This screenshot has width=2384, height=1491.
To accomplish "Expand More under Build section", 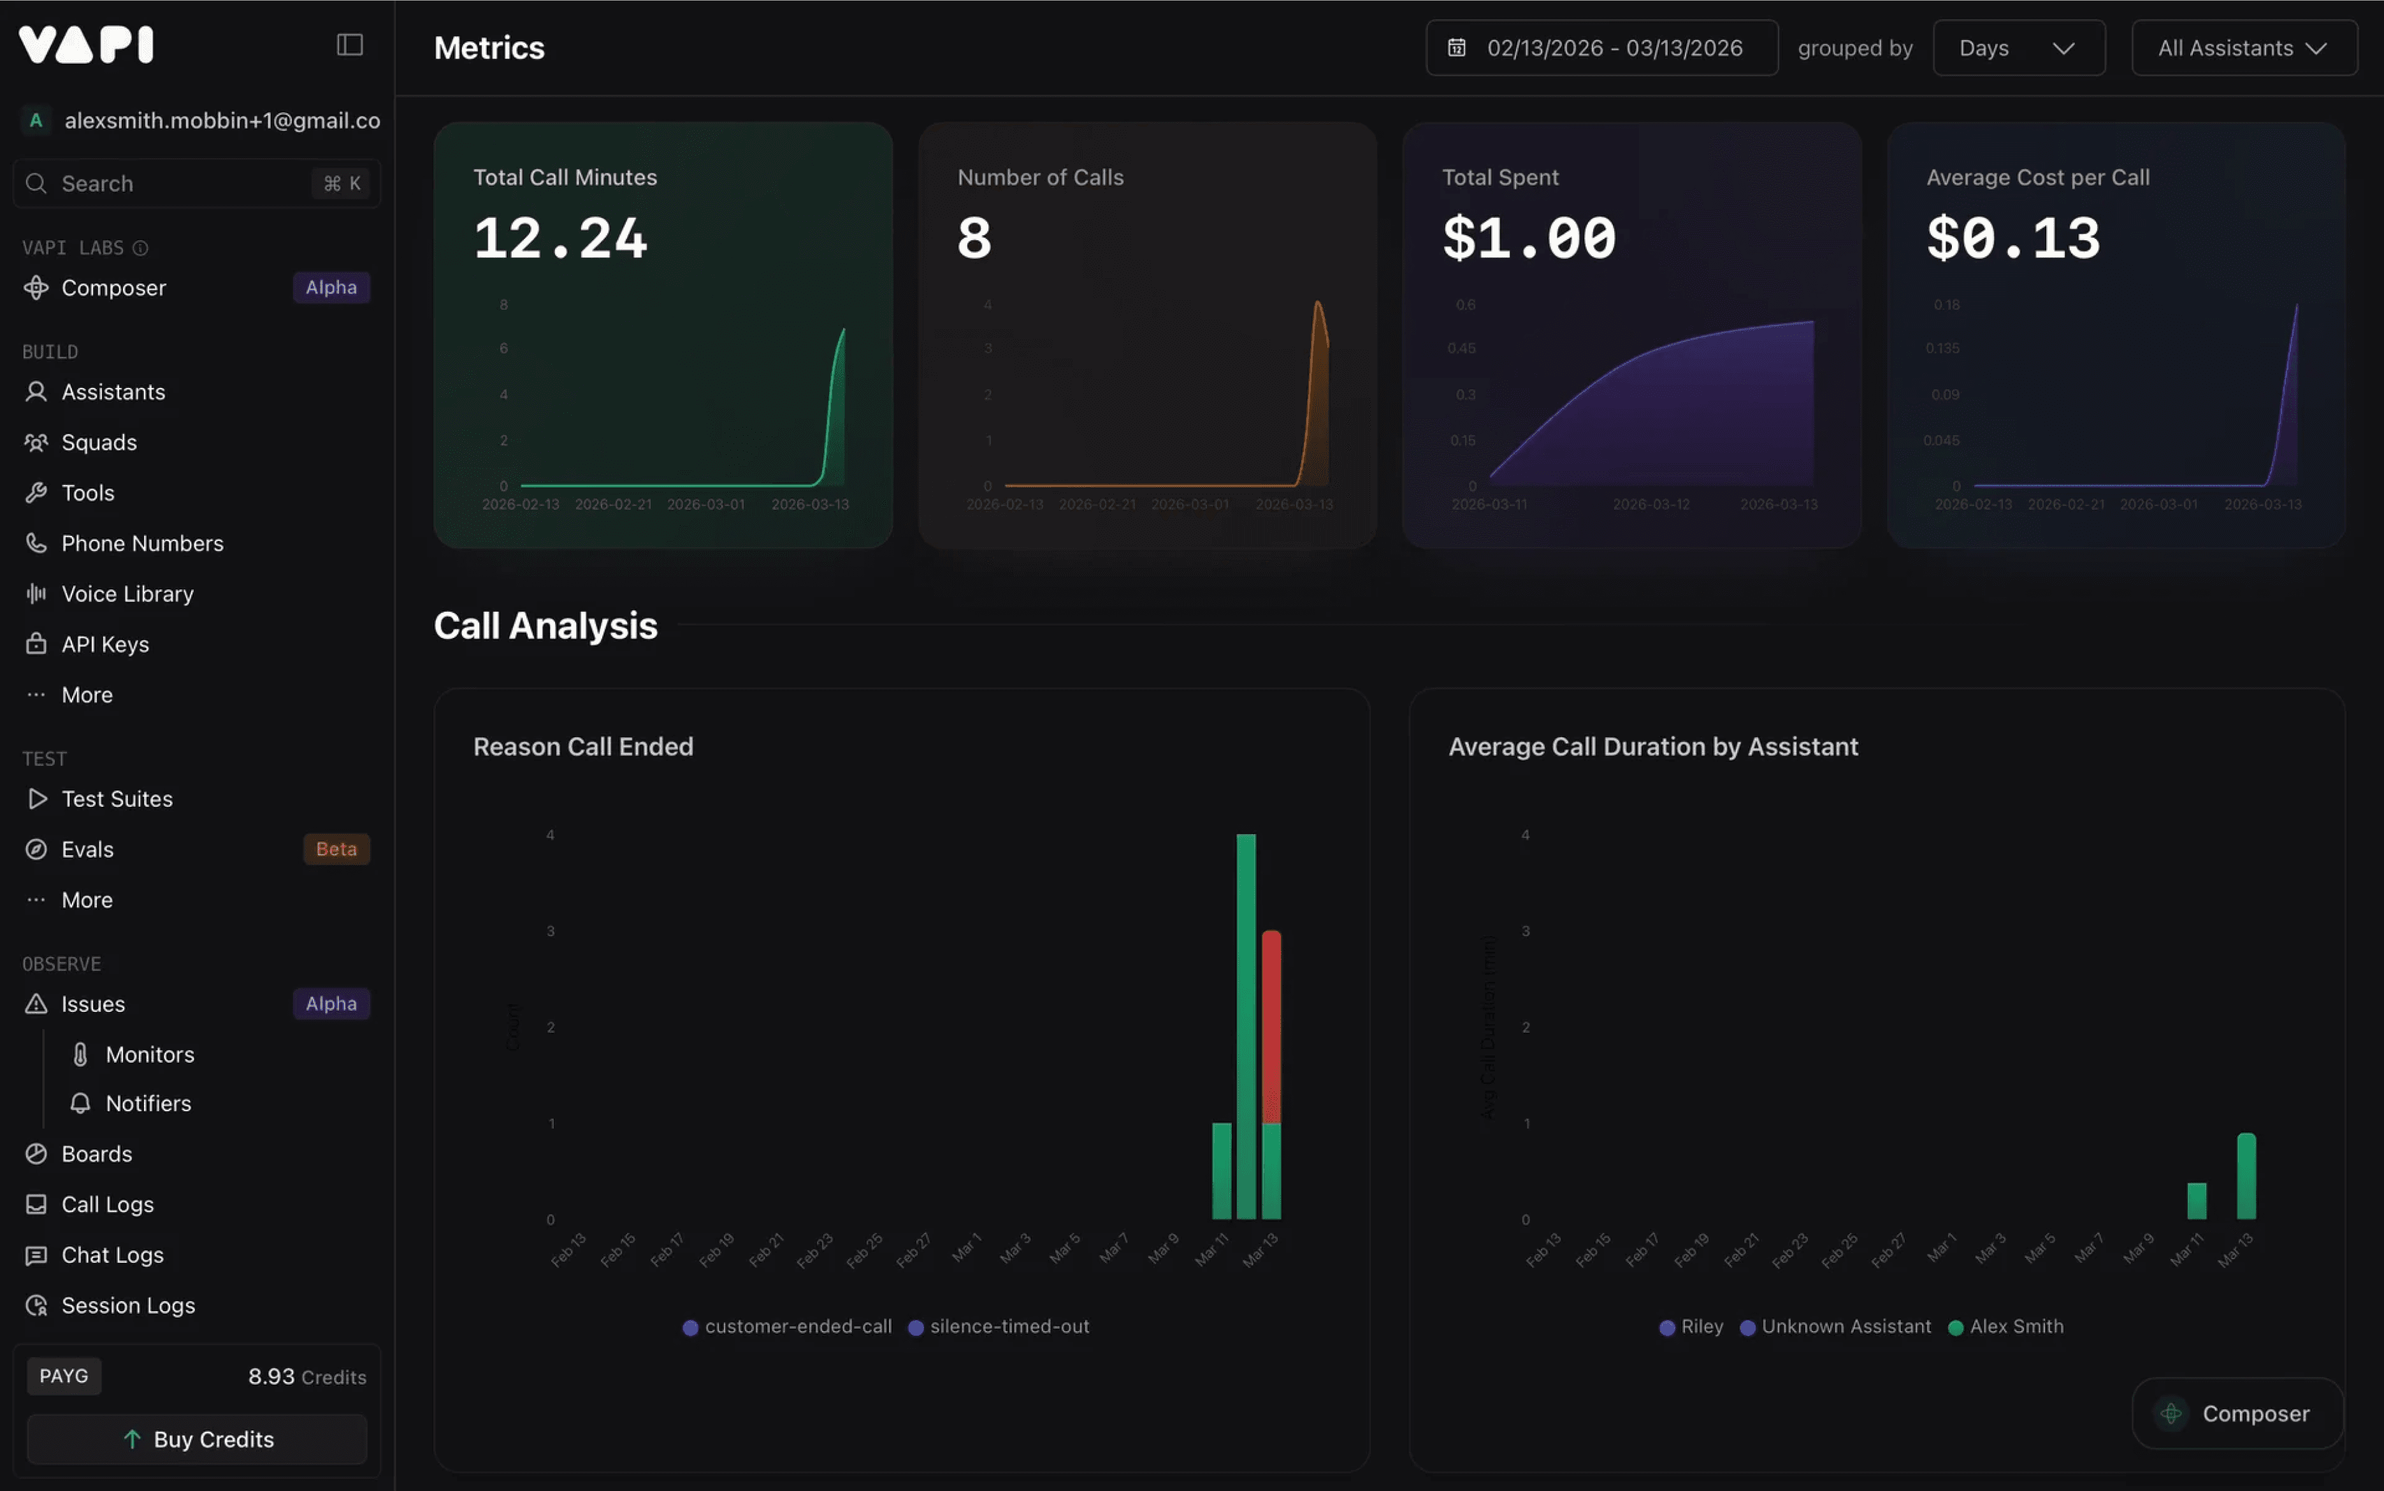I will pyautogui.click(x=87, y=695).
